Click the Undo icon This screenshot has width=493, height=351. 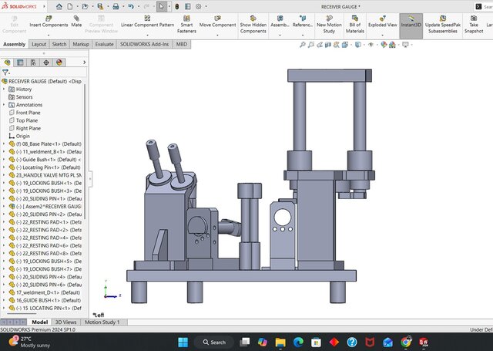point(131,6)
